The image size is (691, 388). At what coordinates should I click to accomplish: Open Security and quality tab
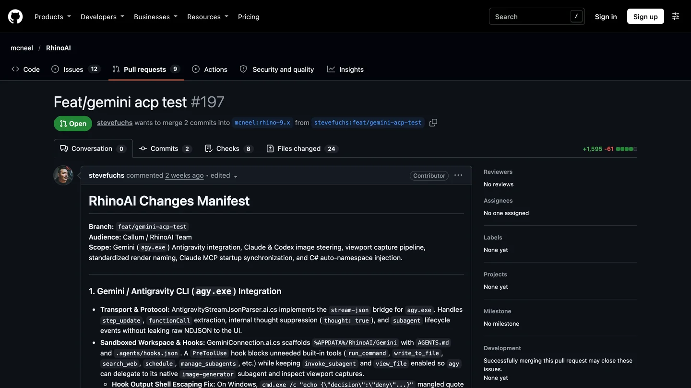coord(277,69)
